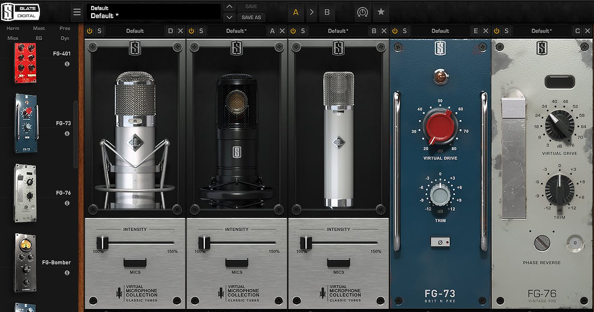Click the Intensity slider on third microphone
Viewport: 594px width, 312px height.
pos(306,243)
